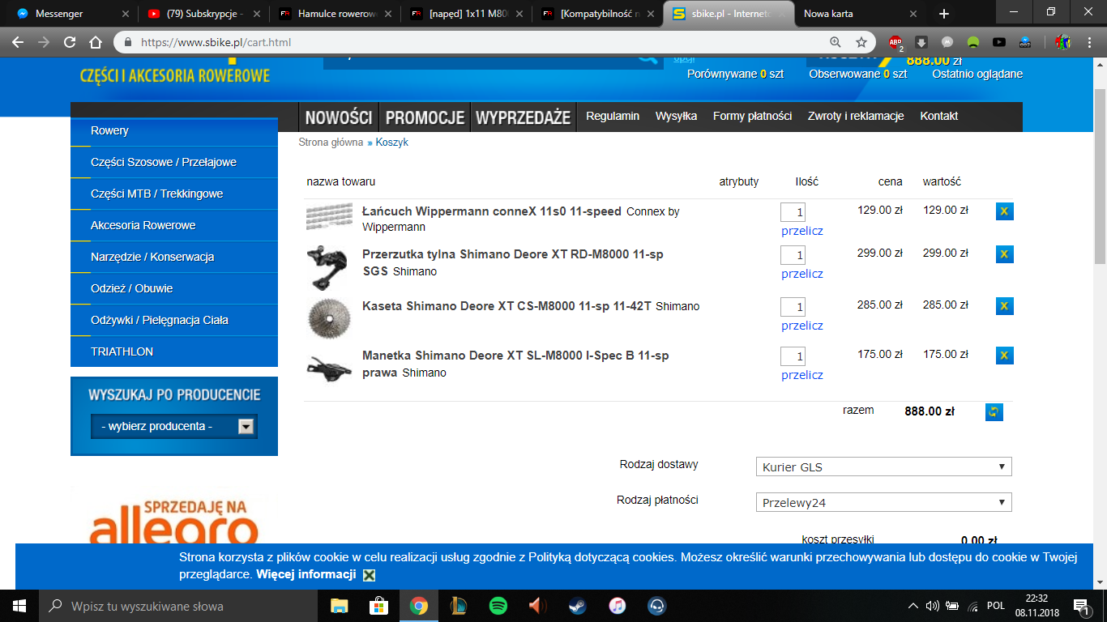Image resolution: width=1107 pixels, height=622 pixels.
Task: Open Chrome three-dot menu
Action: 1088,42
